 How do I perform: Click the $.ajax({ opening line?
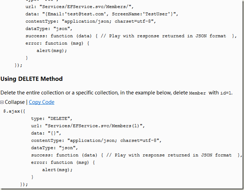tap(14, 111)
